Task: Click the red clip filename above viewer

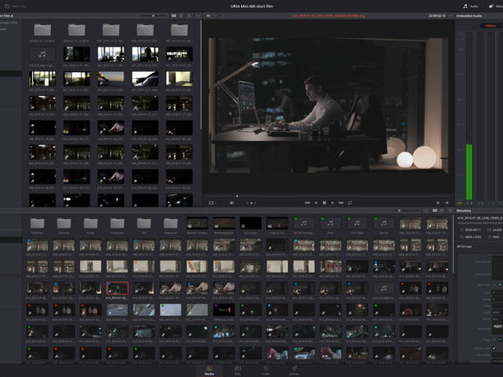Action: click(328, 16)
